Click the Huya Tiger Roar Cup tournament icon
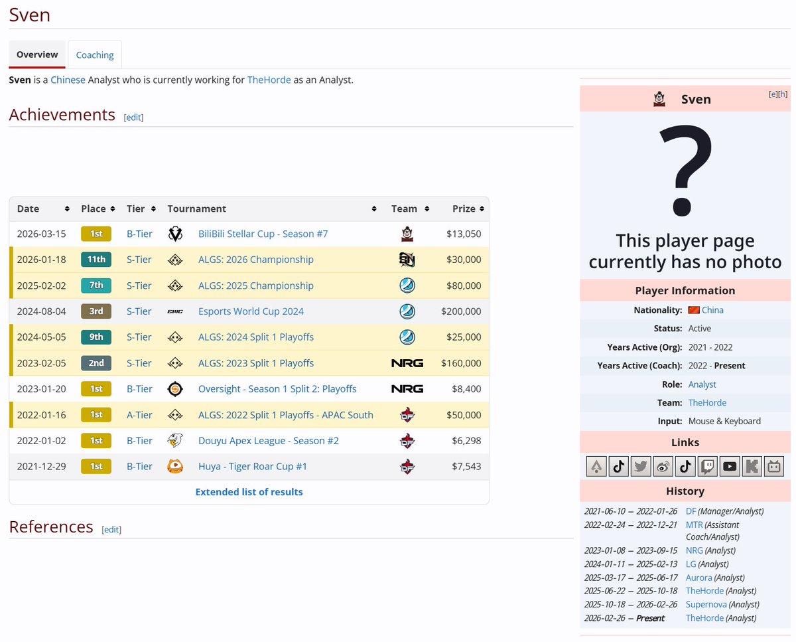The width and height of the screenshot is (796, 642). tap(175, 467)
